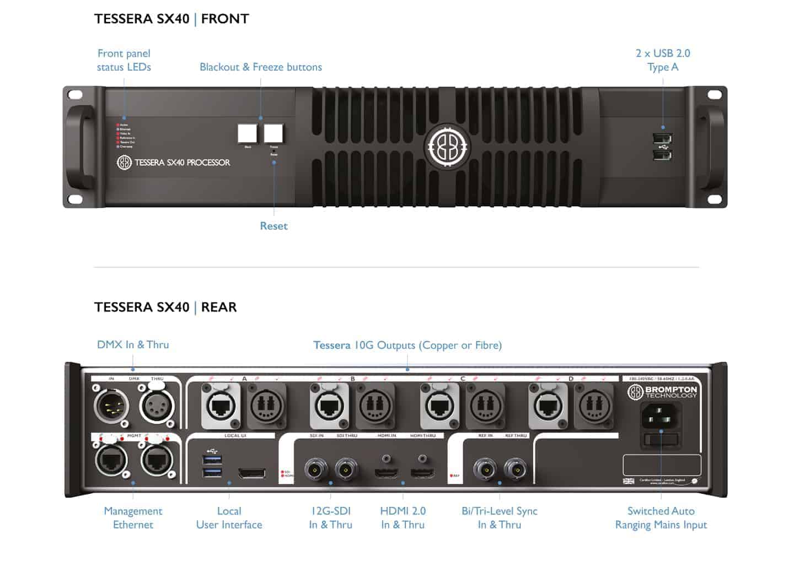This screenshot has height=567, width=794.
Task: Click the "LOCAL UI" rear panel marking
Action: coord(235,436)
